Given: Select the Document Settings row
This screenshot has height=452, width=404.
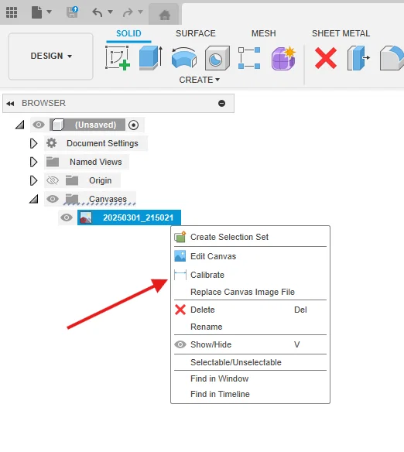Looking at the screenshot, I should pyautogui.click(x=96, y=143).
